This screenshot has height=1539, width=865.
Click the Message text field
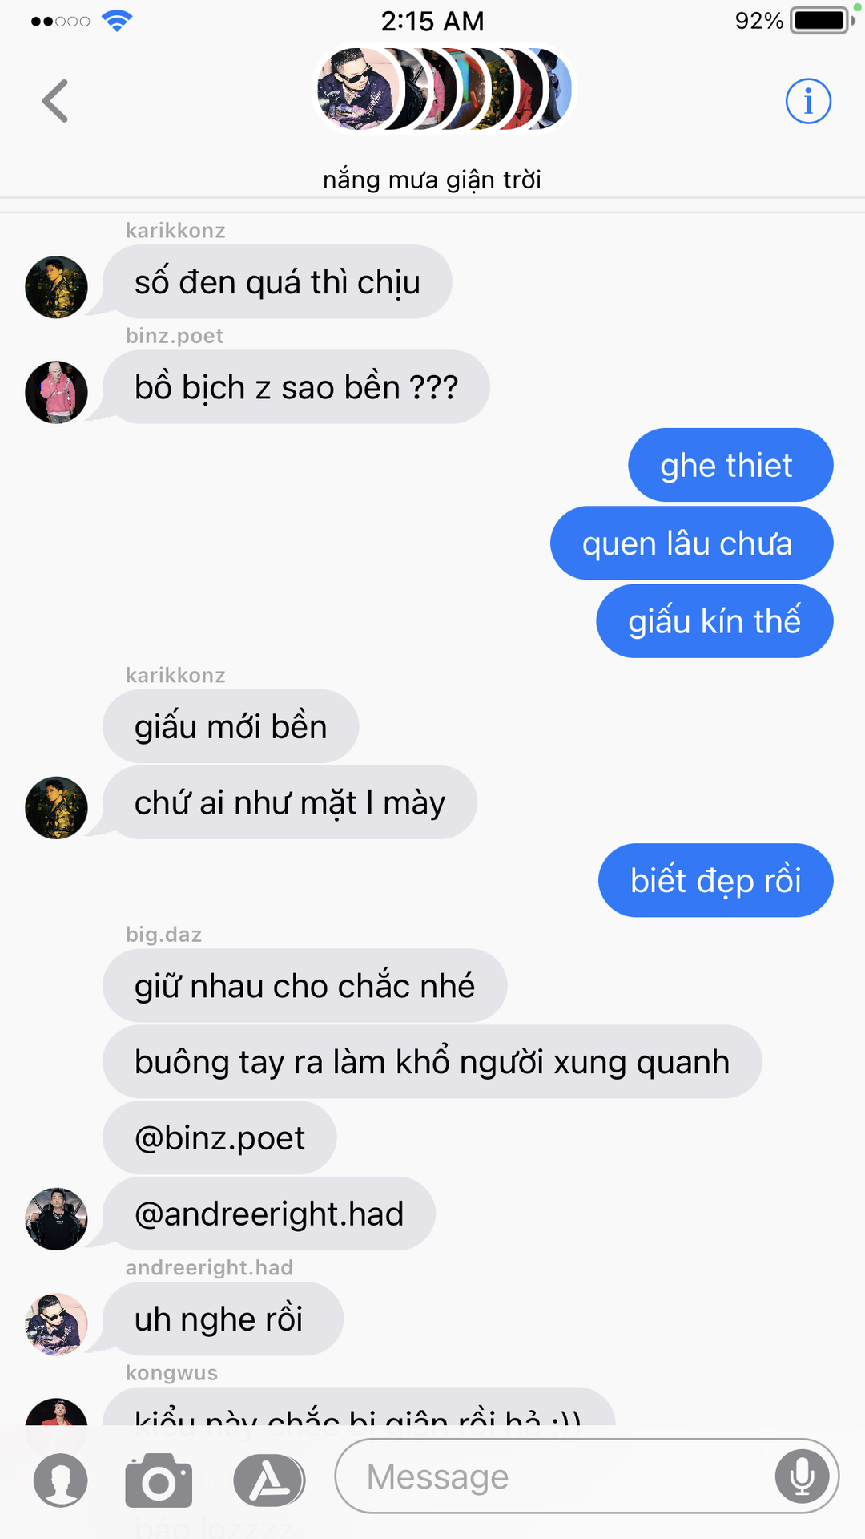(x=586, y=1476)
